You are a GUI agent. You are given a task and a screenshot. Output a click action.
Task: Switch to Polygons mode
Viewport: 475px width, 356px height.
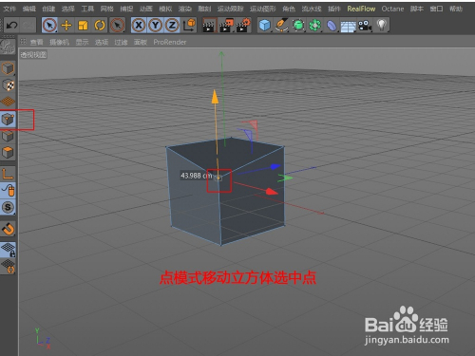tap(8, 153)
